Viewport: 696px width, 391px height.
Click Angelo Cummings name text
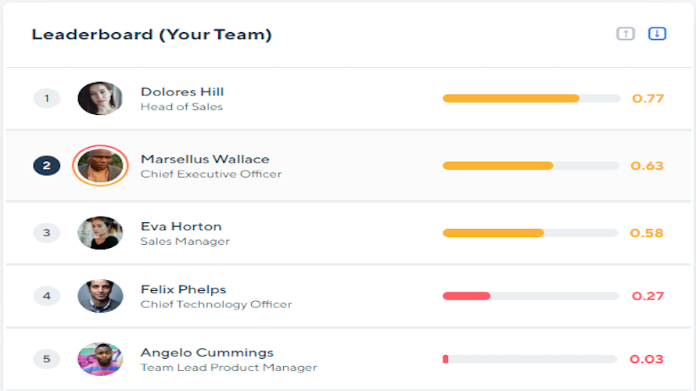tap(207, 353)
